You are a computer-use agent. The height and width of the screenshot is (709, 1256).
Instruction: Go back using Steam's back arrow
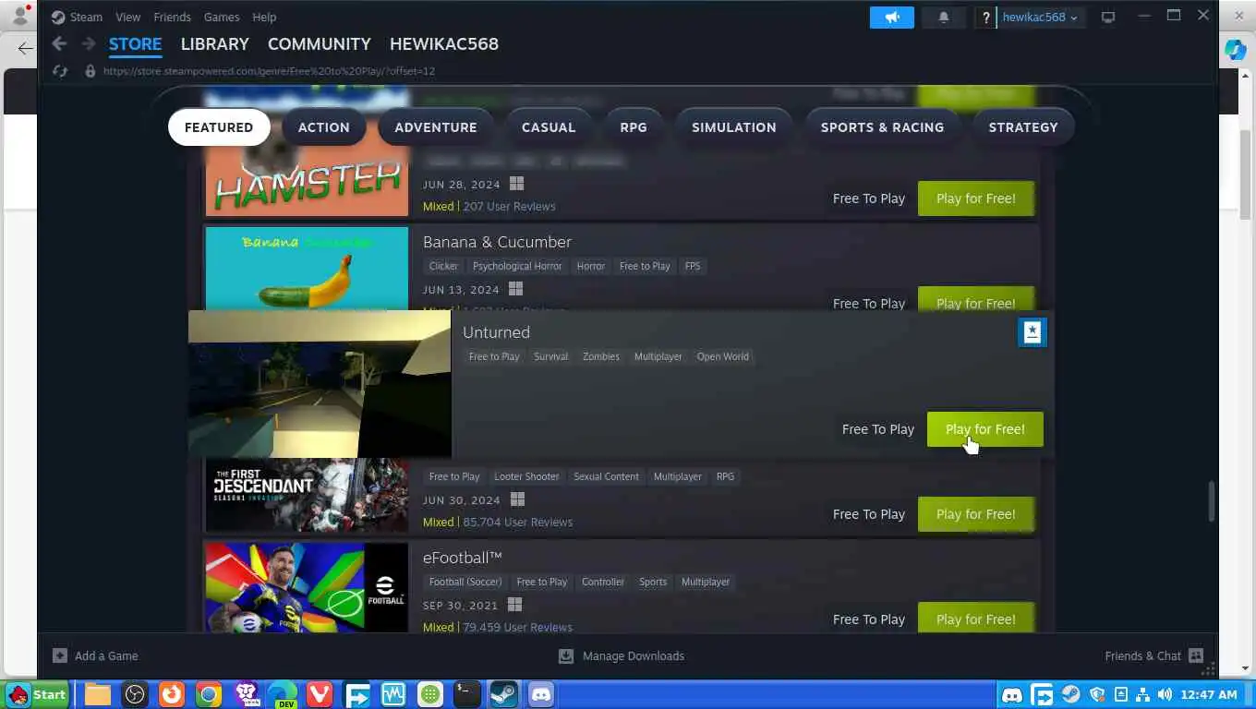click(x=59, y=43)
